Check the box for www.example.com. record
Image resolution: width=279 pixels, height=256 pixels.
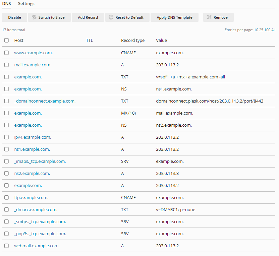coord(7,53)
